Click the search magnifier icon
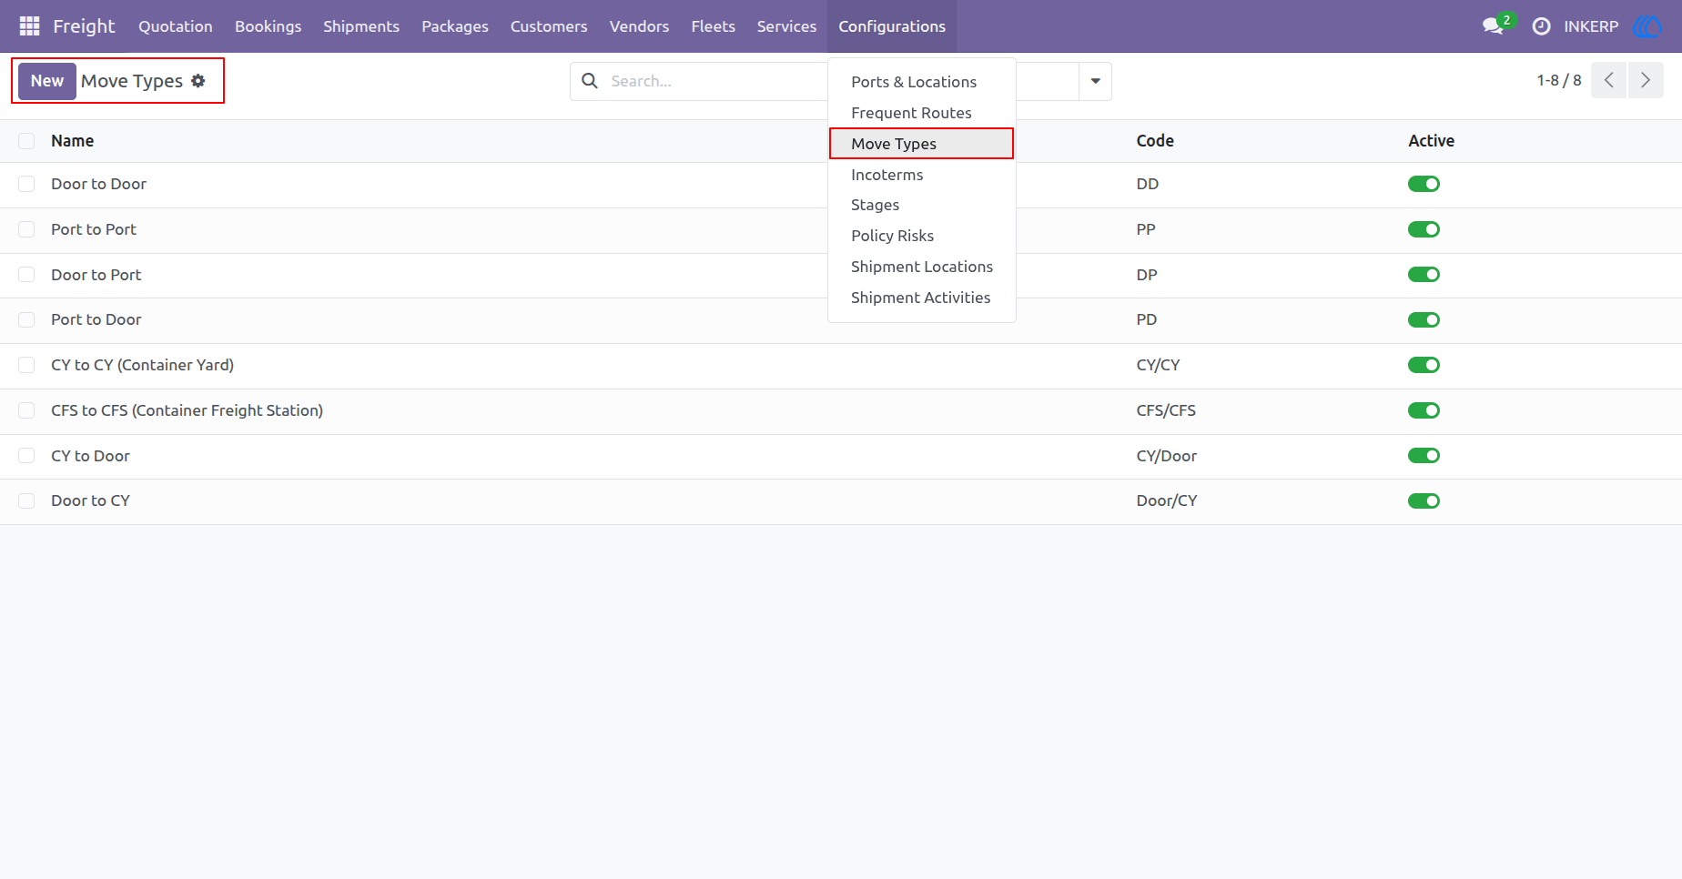 coord(590,81)
